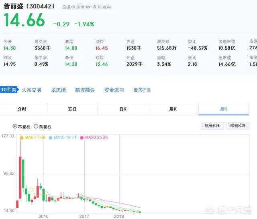Click the 2016 axis label
This screenshot has height=219, width=257.
pos(43,216)
